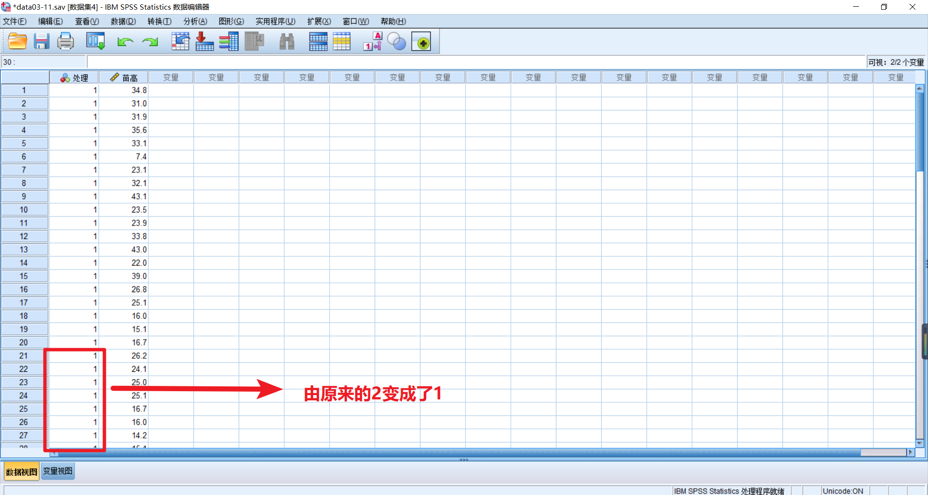
Task: Open the 帮助(H) menu
Action: click(393, 21)
